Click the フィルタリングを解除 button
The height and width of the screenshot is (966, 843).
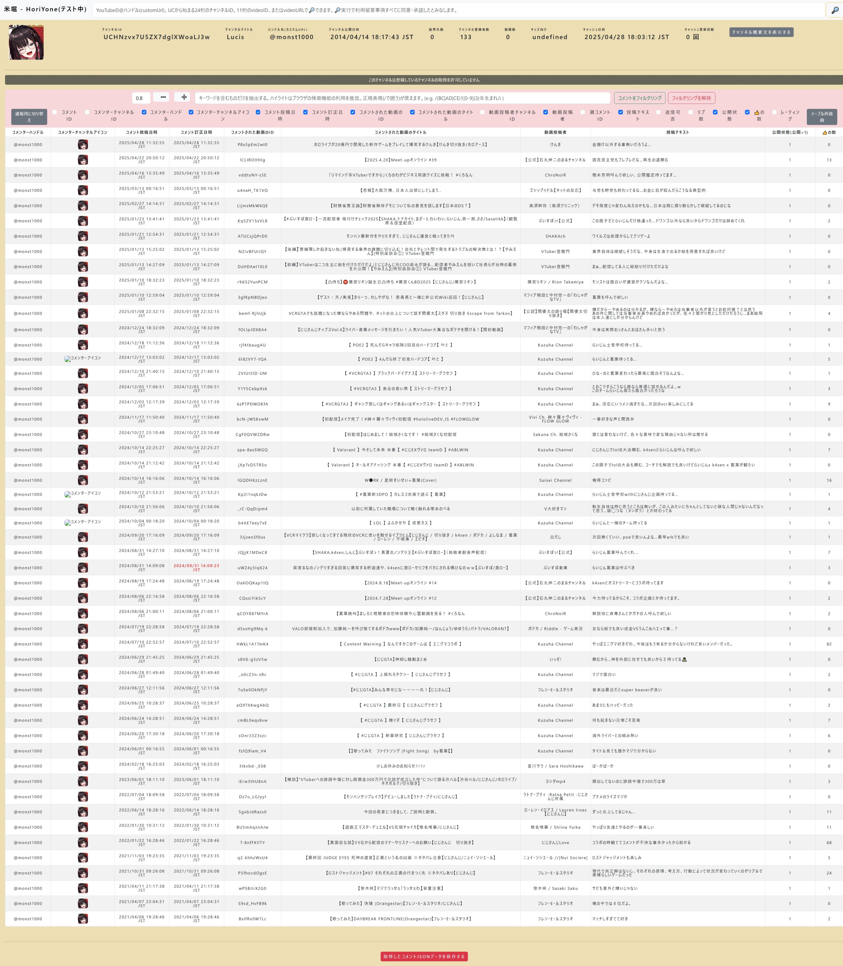point(691,98)
